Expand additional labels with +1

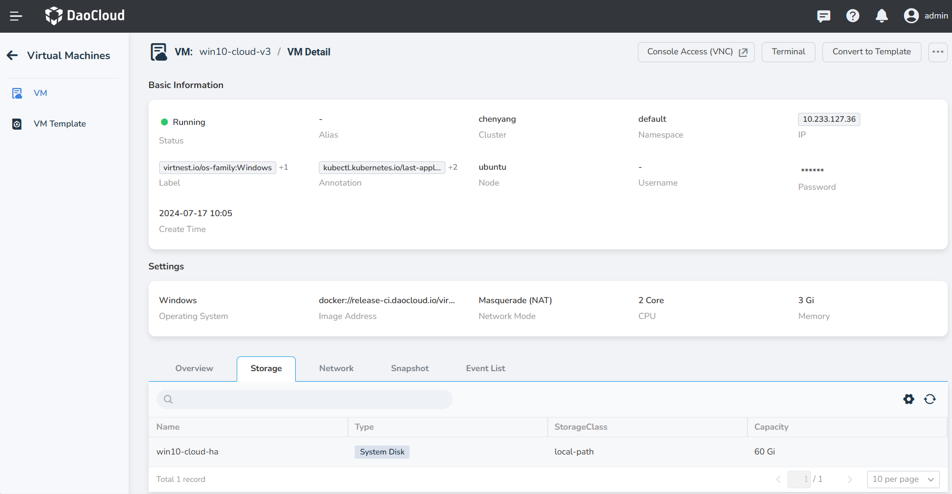coord(284,167)
